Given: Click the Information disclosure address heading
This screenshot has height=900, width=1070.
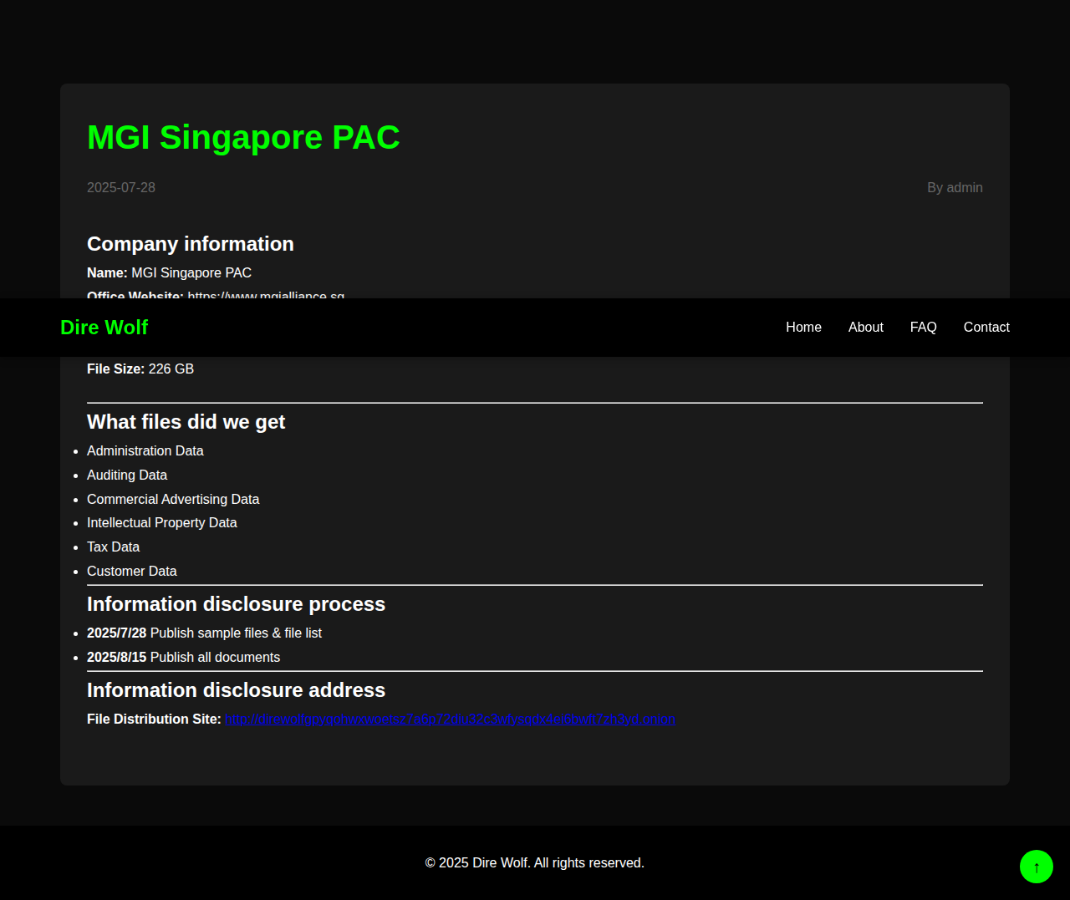Looking at the screenshot, I should coord(236,690).
